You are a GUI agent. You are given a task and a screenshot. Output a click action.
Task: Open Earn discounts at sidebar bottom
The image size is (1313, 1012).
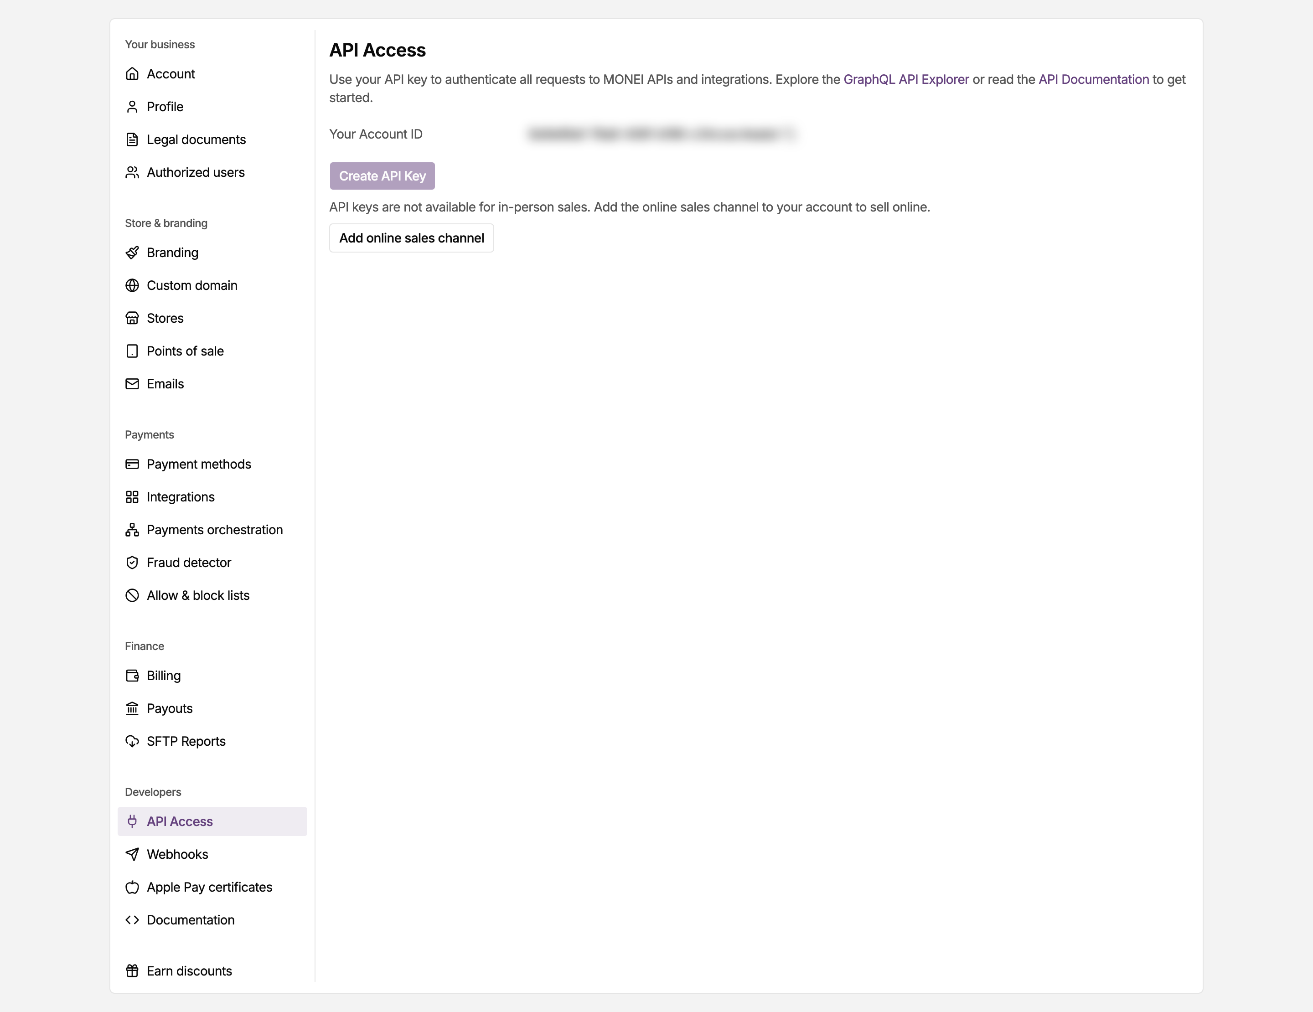212,971
